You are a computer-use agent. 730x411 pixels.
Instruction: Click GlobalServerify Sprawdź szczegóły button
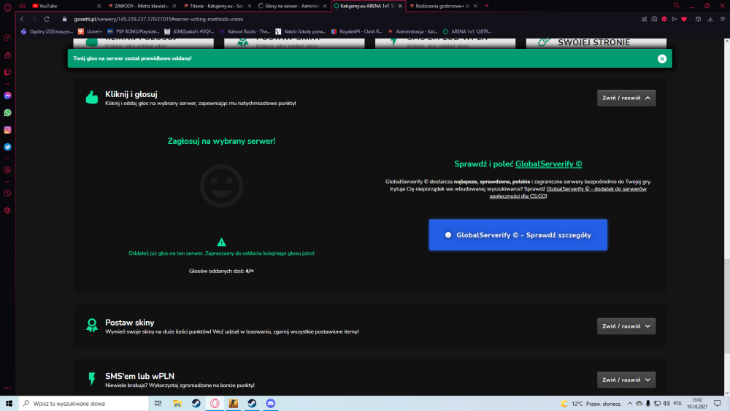coord(518,235)
